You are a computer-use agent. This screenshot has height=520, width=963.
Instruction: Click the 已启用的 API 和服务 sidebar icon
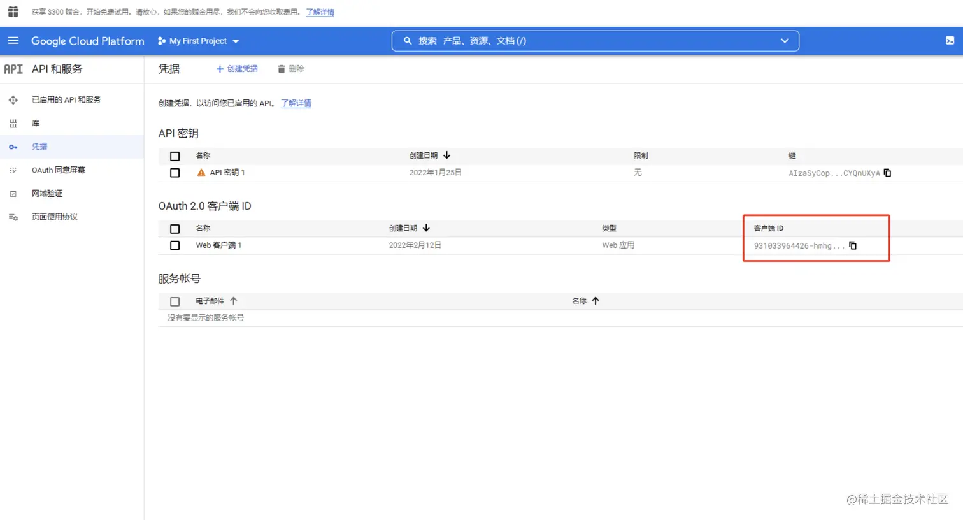13,100
